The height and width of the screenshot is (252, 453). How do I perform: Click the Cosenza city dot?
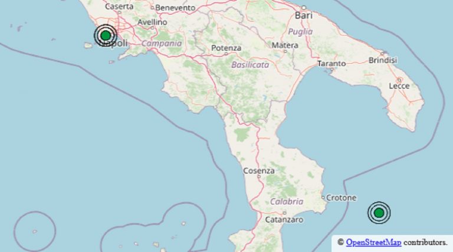[259, 176]
